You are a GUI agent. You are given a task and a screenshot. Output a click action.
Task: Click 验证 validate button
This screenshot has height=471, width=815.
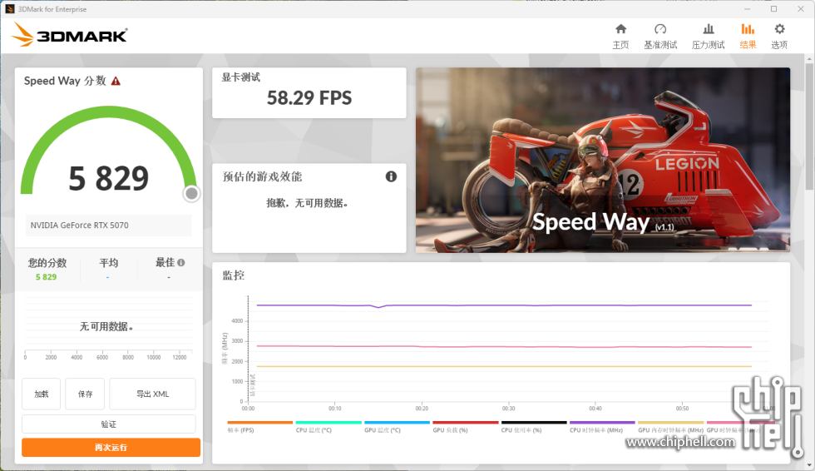(109, 424)
